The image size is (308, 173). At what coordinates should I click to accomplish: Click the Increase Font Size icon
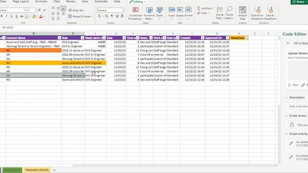pyautogui.click(x=39, y=10)
